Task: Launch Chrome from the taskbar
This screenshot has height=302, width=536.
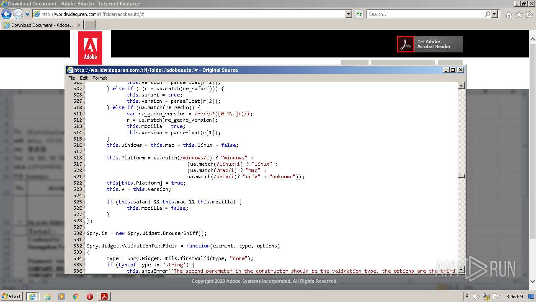Action: [76, 297]
